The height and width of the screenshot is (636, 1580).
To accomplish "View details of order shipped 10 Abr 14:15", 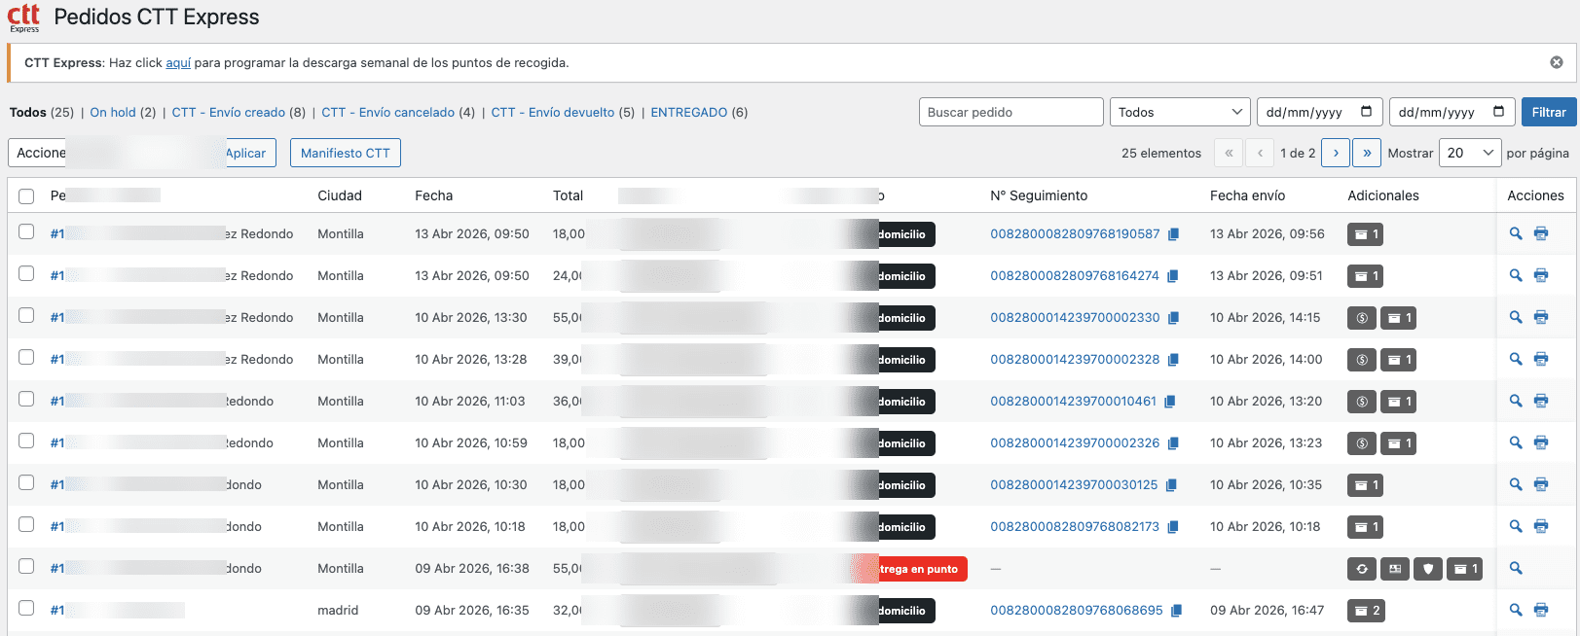I will (1516, 317).
